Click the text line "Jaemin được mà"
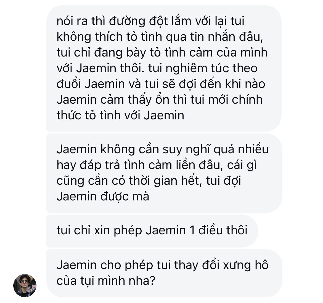The width and height of the screenshot is (323, 303). click(x=103, y=197)
